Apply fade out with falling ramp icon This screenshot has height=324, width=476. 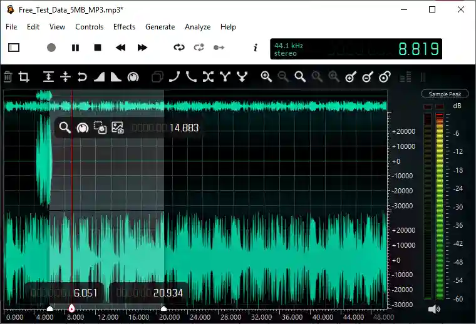tap(116, 77)
